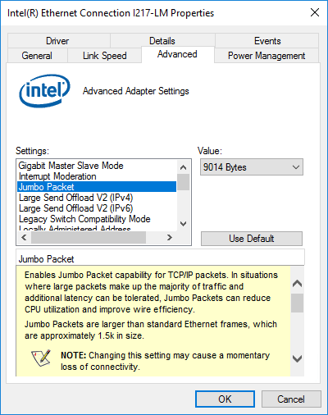Click the settings list scroll-left arrow

24,237
